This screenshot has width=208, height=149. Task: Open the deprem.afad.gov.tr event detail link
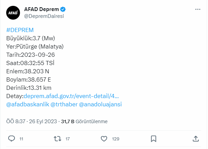[x=71, y=96]
